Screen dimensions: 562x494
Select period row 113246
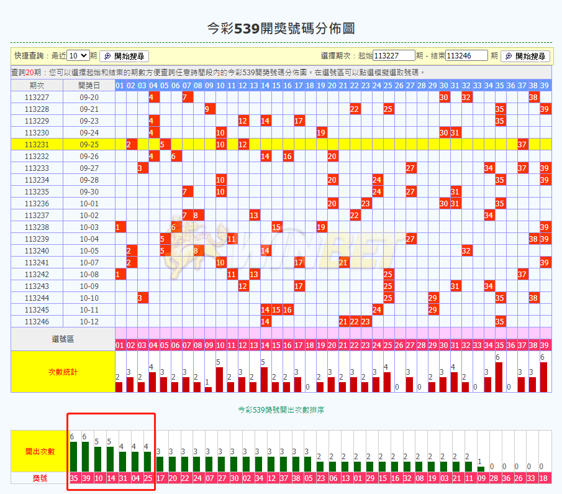(37, 321)
